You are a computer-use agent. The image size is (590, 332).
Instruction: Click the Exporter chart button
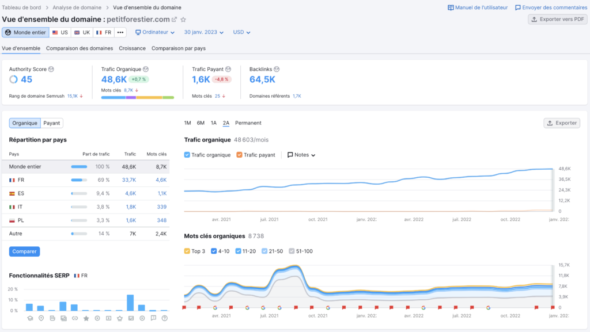562,123
